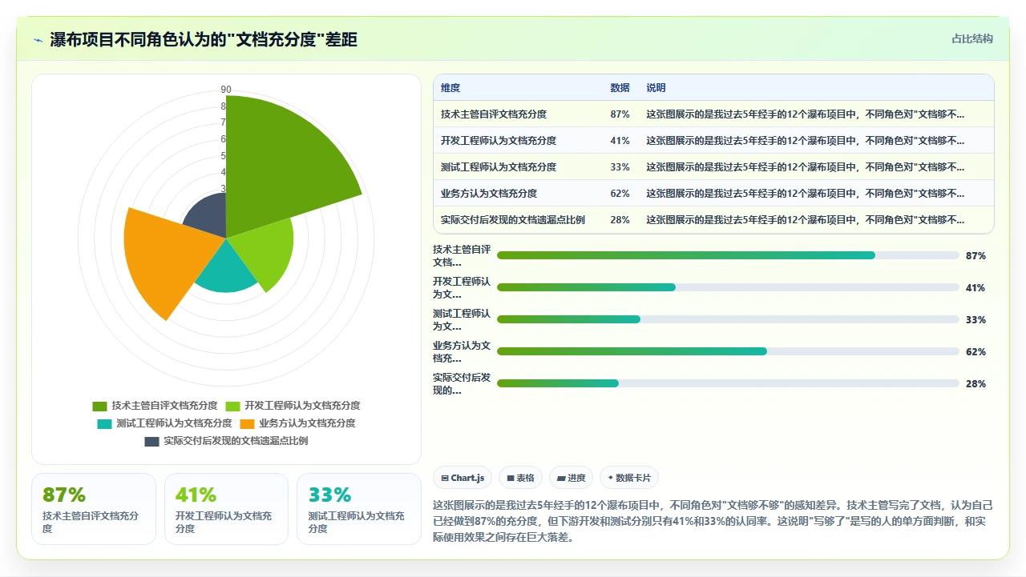Click the 41% value in the table
This screenshot has height=577, width=1026.
(x=620, y=141)
